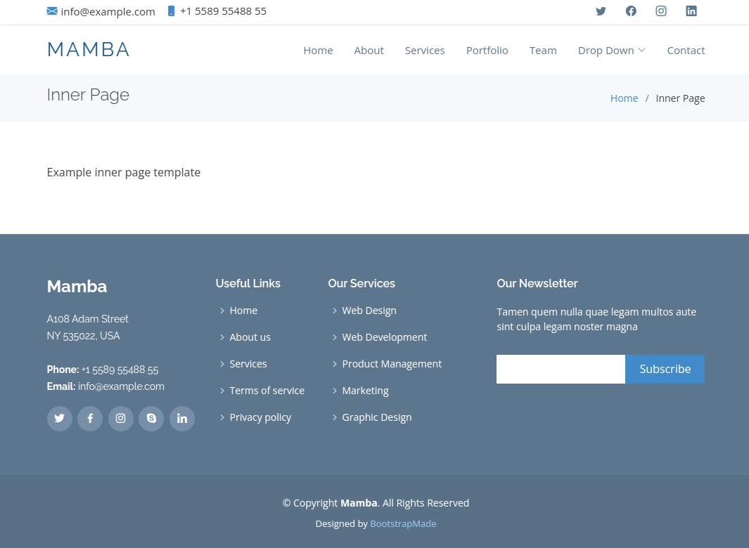Image resolution: width=749 pixels, height=548 pixels.
Task: Click the Home breadcrumb link
Action: coord(624,98)
